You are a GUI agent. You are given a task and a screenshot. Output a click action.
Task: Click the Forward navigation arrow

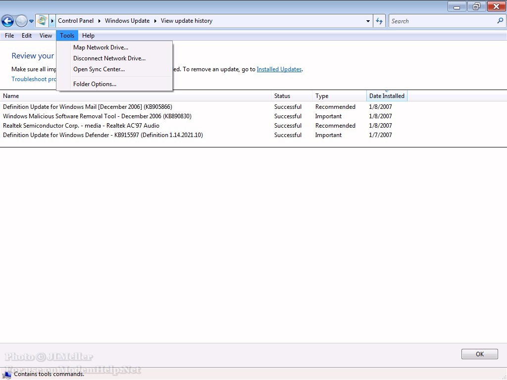point(21,21)
